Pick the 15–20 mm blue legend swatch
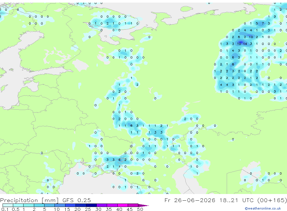The image size is (287, 211). pos(71,205)
